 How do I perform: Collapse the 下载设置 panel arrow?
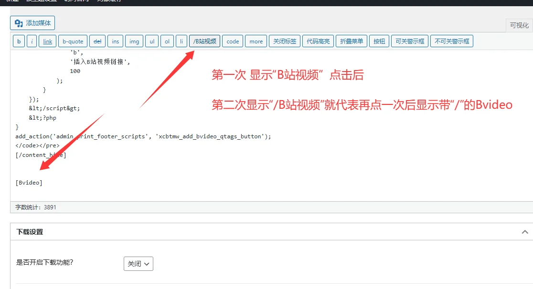[525, 232]
